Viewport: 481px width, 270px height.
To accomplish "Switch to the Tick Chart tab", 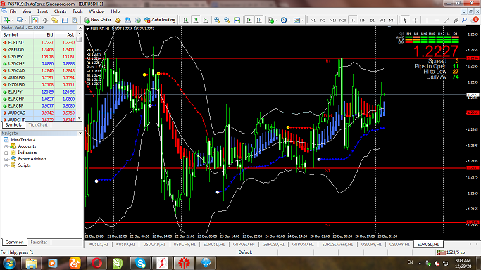I will pos(38,125).
